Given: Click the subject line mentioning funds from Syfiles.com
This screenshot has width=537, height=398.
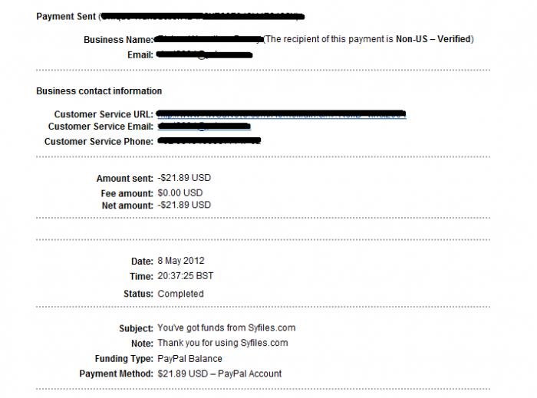Looking at the screenshot, I should 226,328.
